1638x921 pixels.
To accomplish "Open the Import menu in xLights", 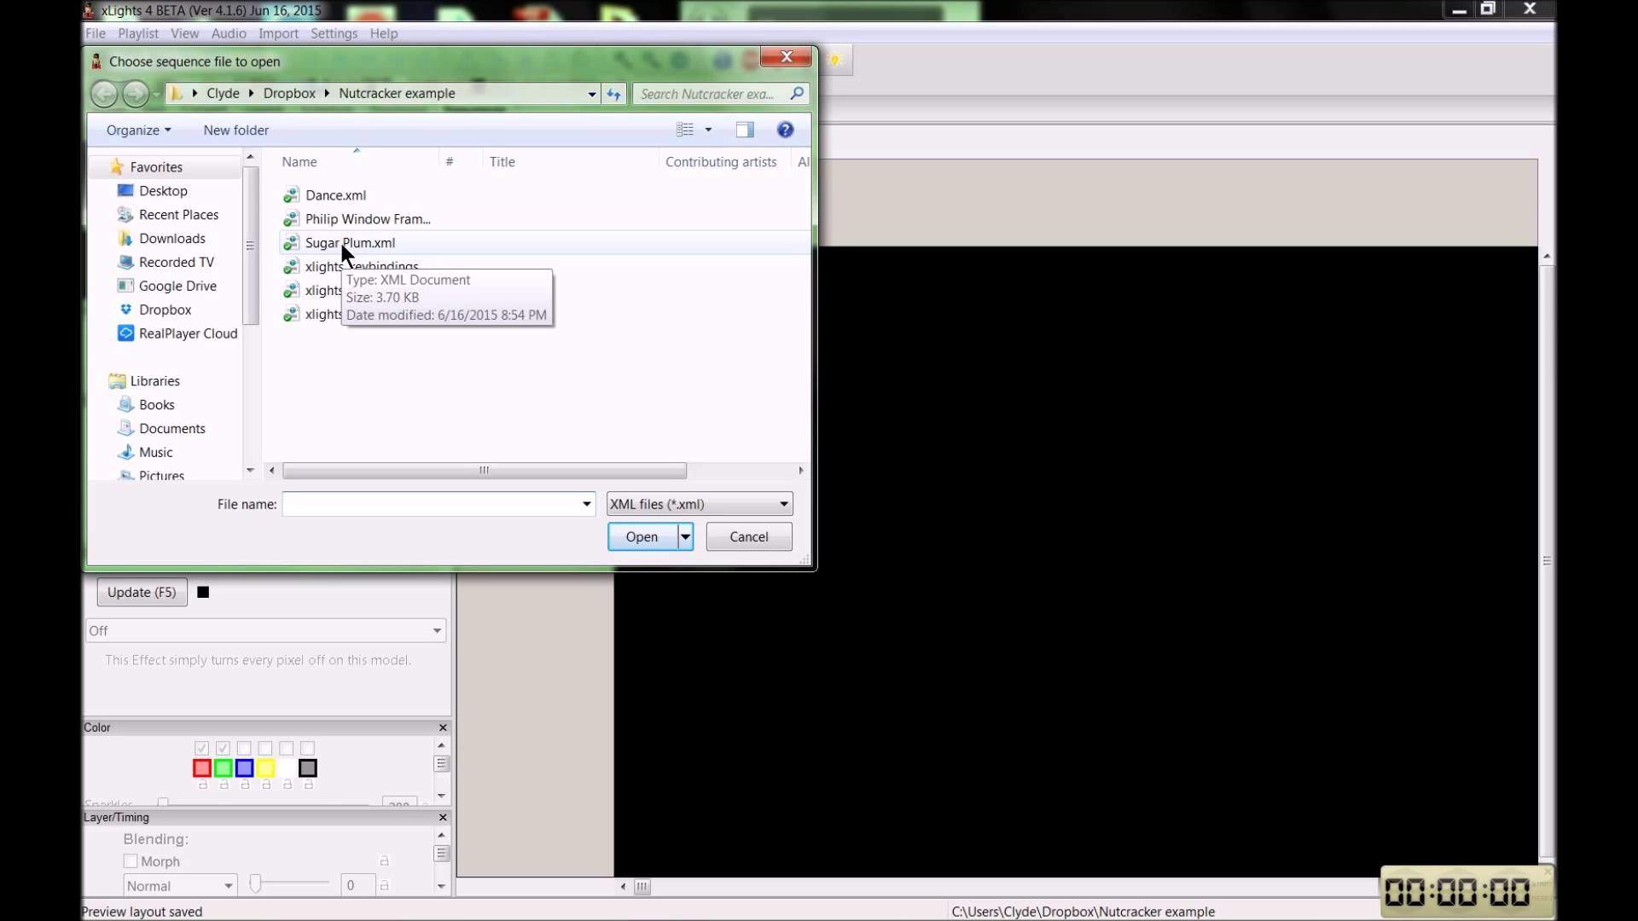I will (279, 32).
